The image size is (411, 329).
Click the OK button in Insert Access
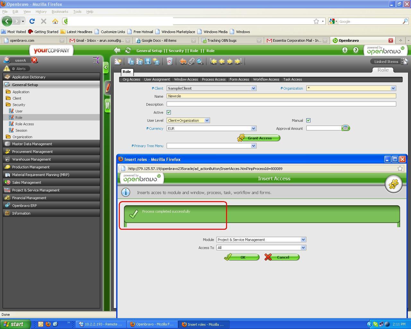point(242,257)
